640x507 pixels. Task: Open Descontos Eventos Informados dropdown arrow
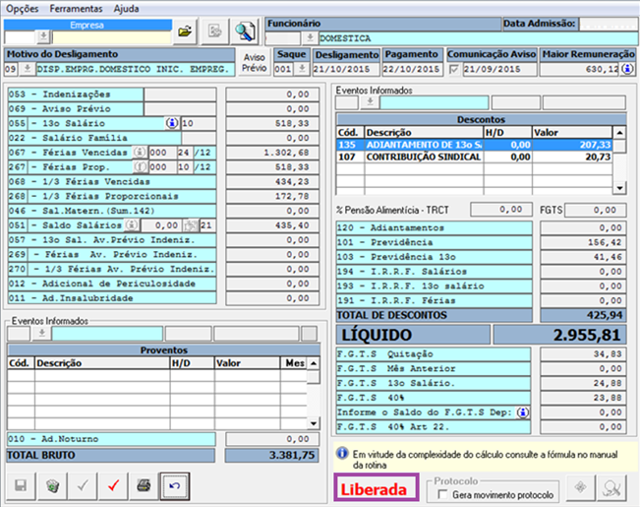pyautogui.click(x=370, y=102)
